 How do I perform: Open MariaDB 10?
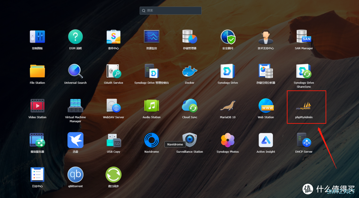(228, 106)
